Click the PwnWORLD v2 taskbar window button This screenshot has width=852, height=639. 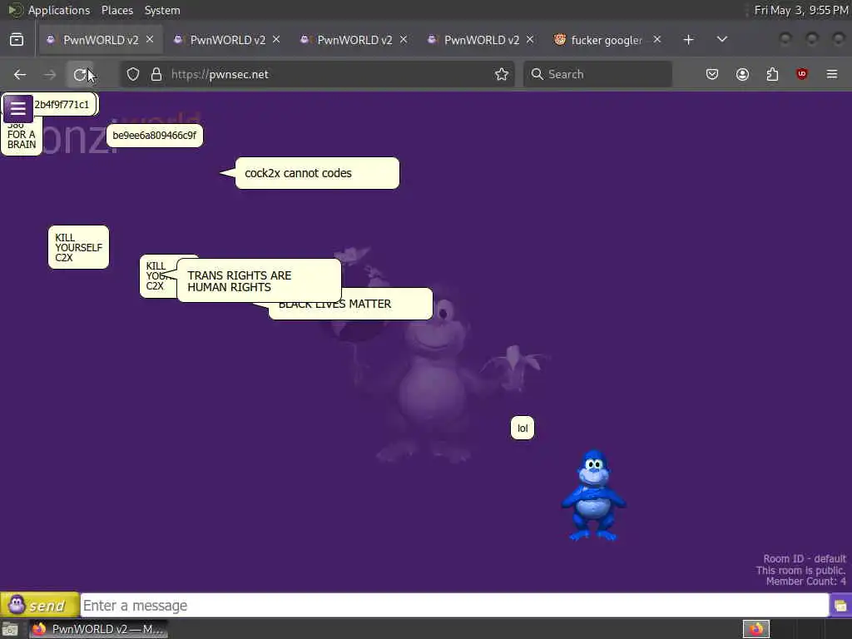click(98, 629)
